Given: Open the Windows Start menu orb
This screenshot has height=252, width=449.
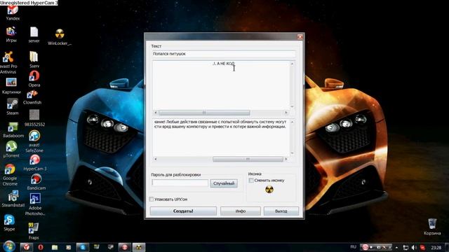Looking at the screenshot, I should [9, 246].
